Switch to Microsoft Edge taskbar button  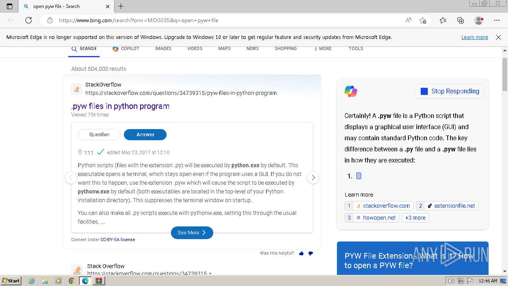pos(85,281)
